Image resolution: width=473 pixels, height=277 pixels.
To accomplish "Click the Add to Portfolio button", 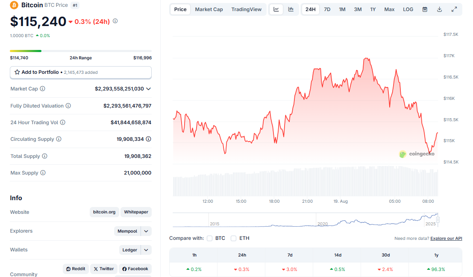I will point(81,72).
